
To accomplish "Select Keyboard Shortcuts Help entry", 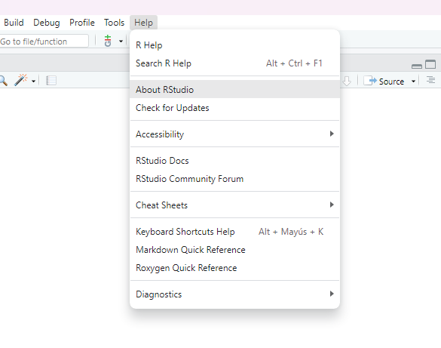I will coord(235,232).
